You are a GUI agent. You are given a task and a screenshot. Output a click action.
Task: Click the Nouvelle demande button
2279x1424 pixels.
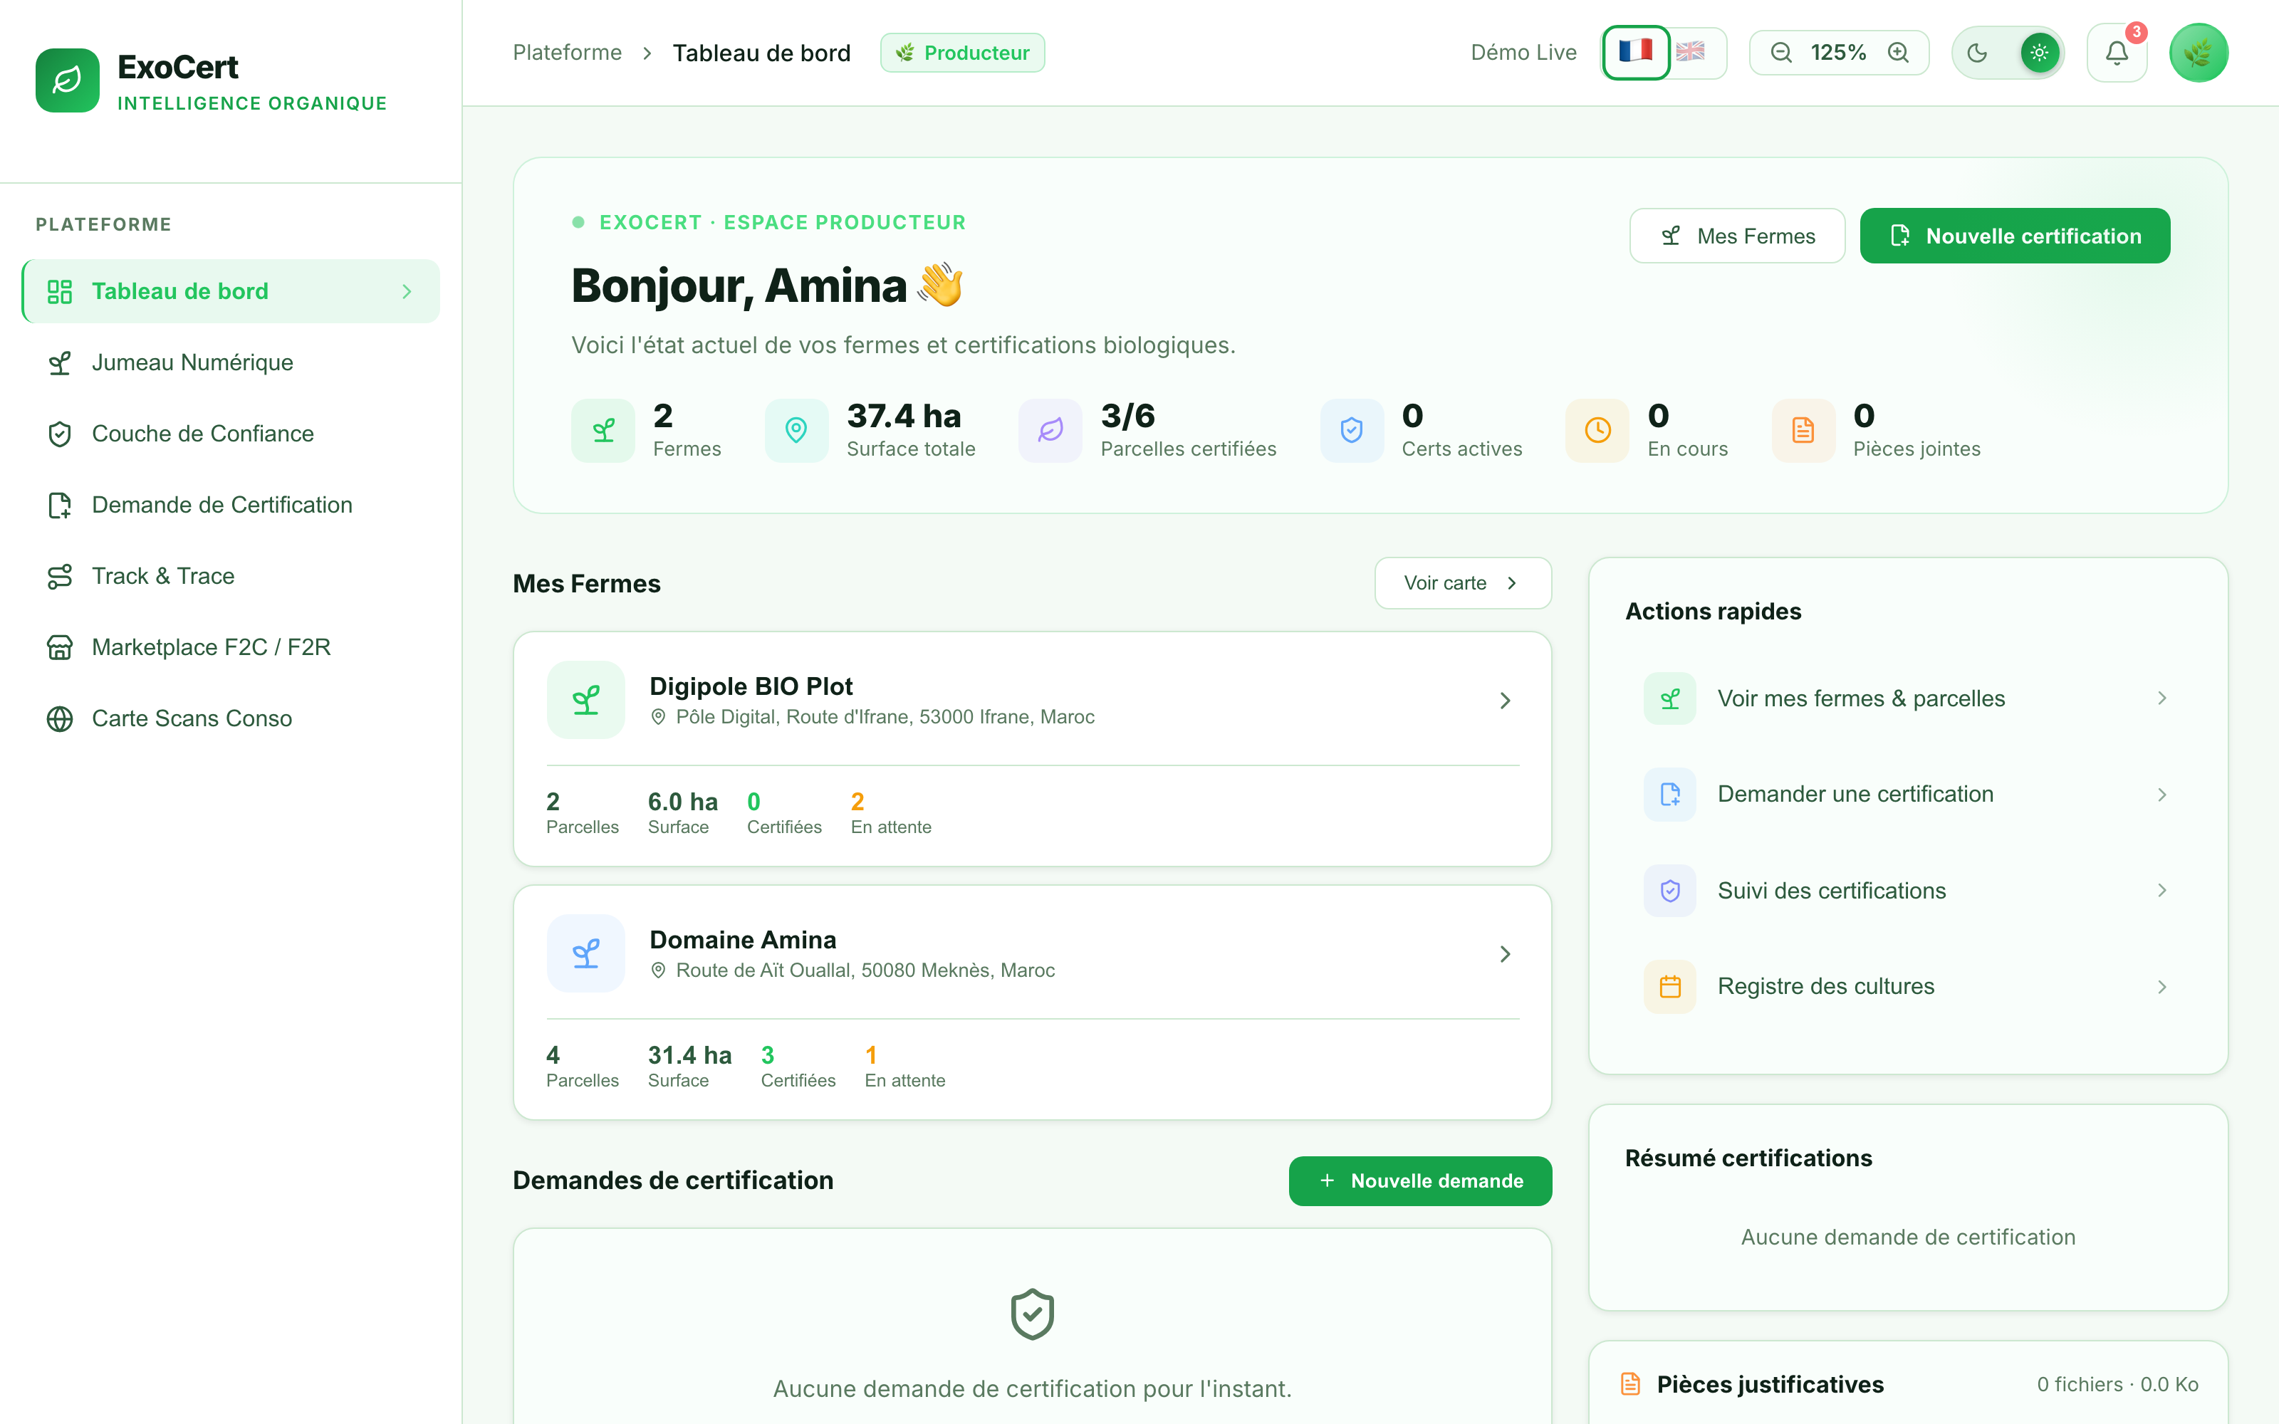(x=1420, y=1181)
